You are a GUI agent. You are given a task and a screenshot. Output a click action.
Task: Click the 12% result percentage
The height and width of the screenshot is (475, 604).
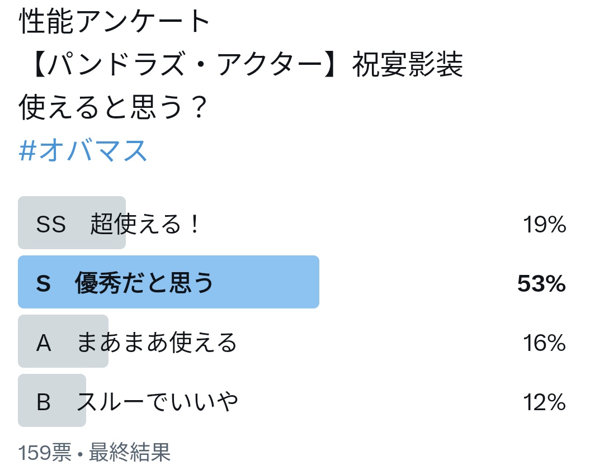544,402
